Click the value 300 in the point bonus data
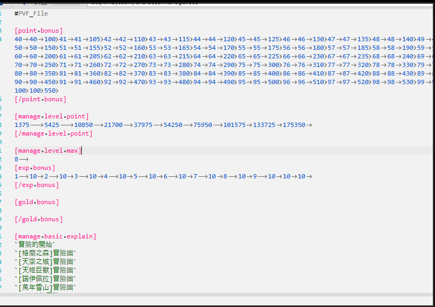This screenshot has height=307, width=435. [273, 65]
